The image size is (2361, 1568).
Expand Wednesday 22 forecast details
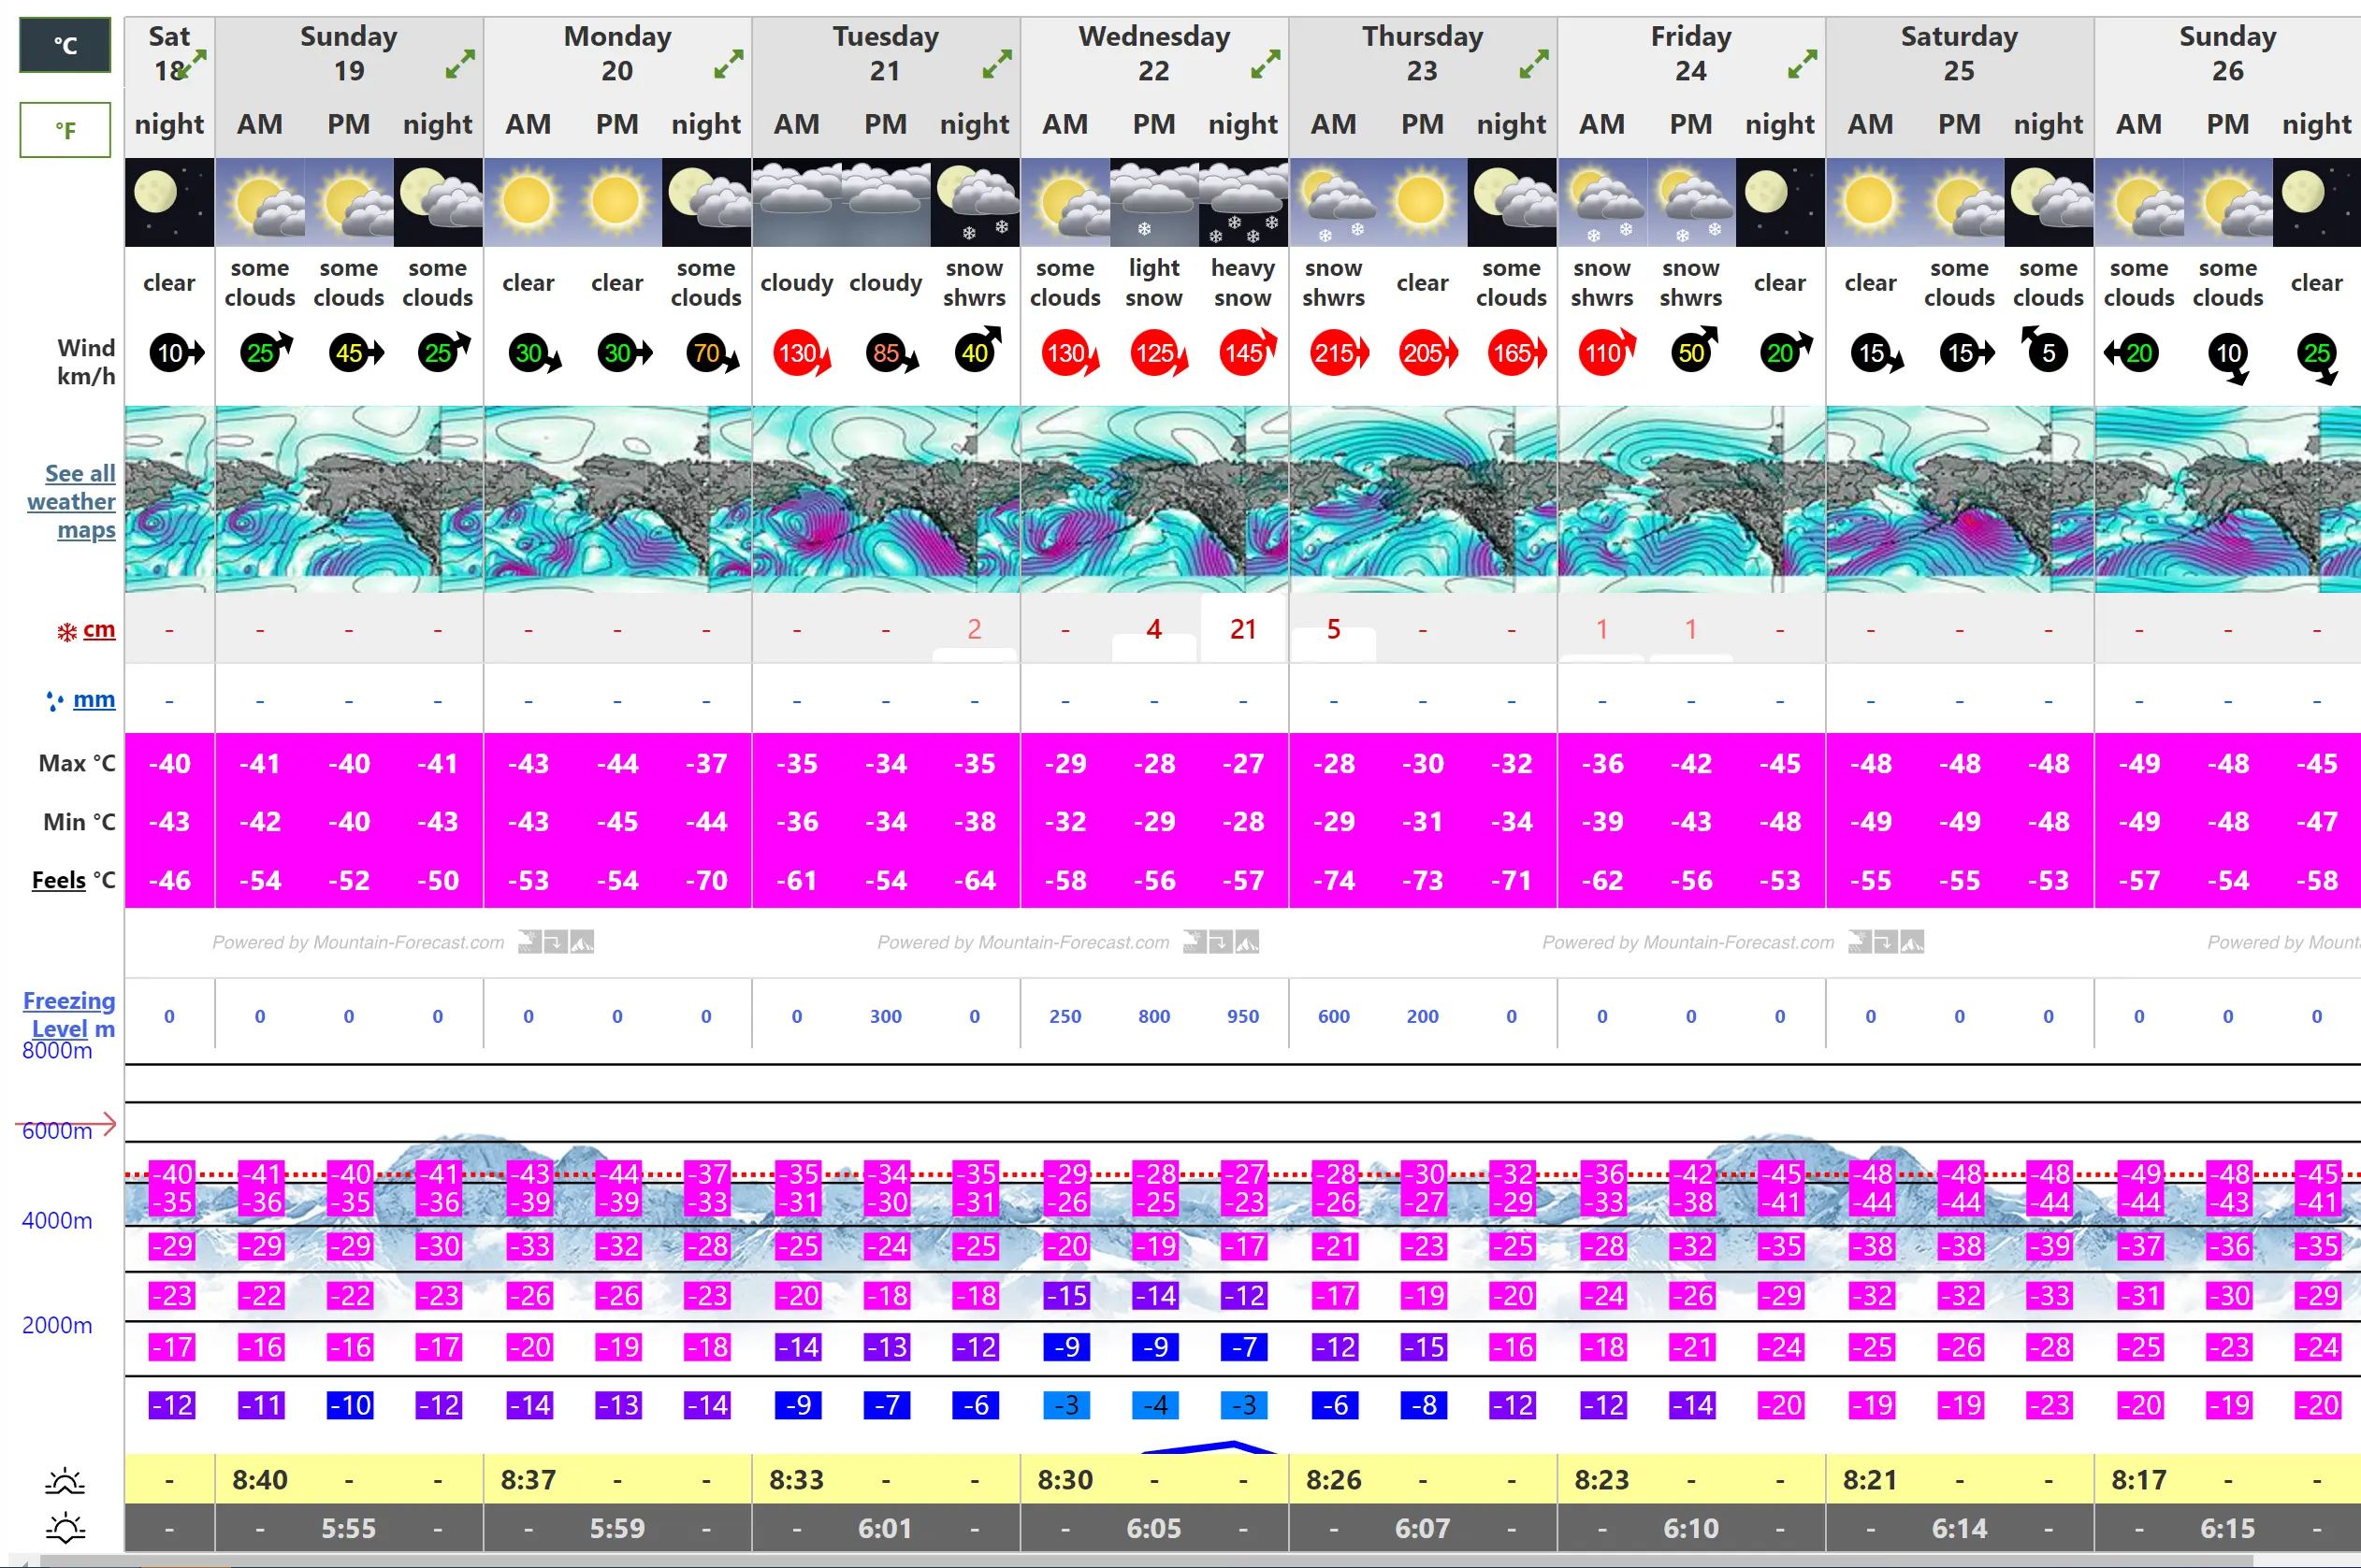tap(1266, 64)
